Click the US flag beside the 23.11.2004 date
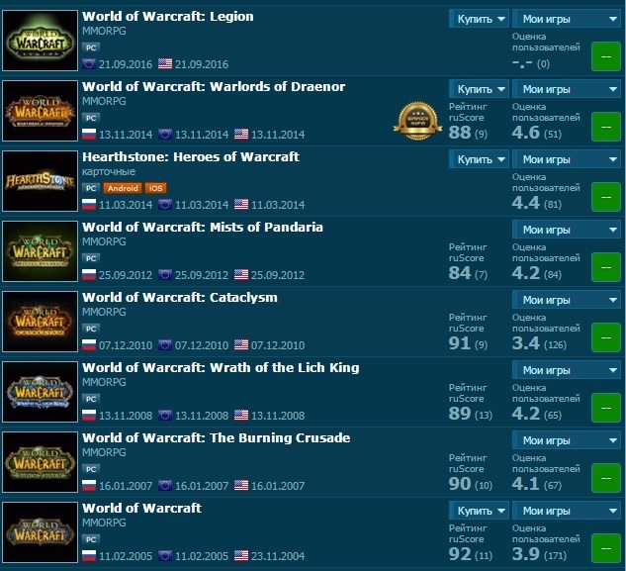The height and width of the screenshot is (571, 626). pyautogui.click(x=241, y=555)
